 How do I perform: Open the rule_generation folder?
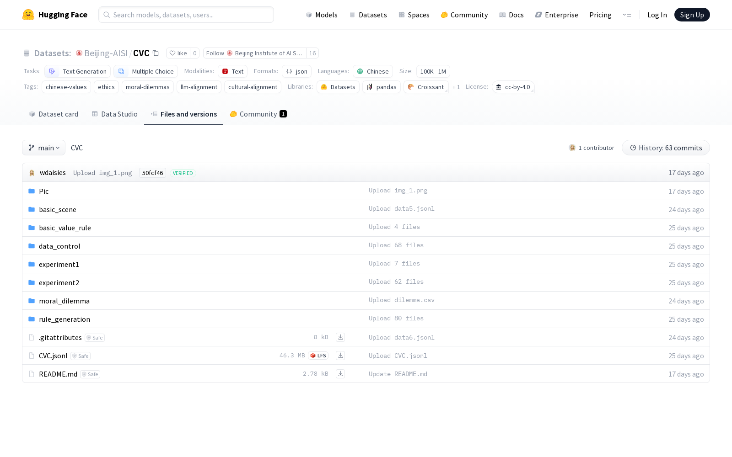coord(65,319)
